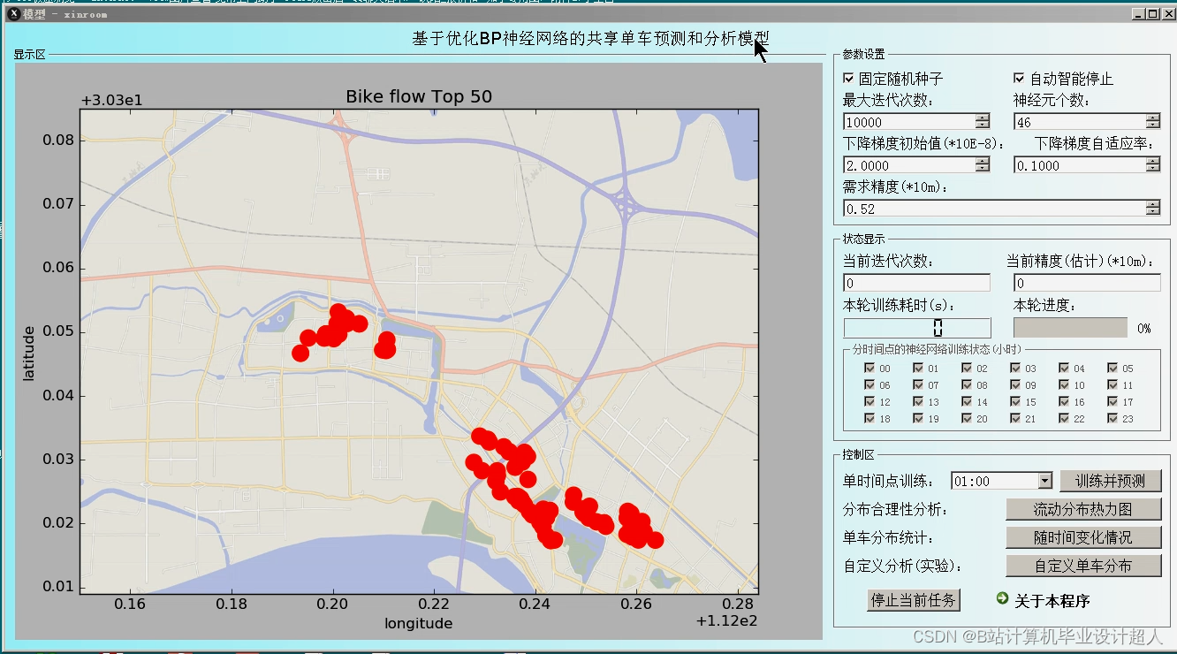The width and height of the screenshot is (1177, 654).
Task: Decrement 神经元个数 with its down arrow
Action: [1150, 125]
